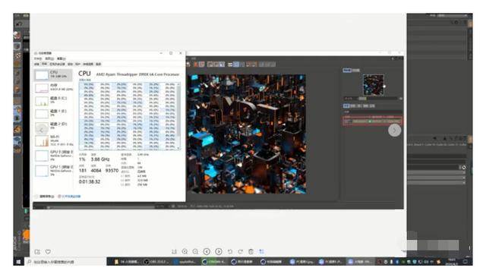Viewport: 486px width, 274px height.
Task: Open the Resource Monitor link
Action: click(69, 197)
